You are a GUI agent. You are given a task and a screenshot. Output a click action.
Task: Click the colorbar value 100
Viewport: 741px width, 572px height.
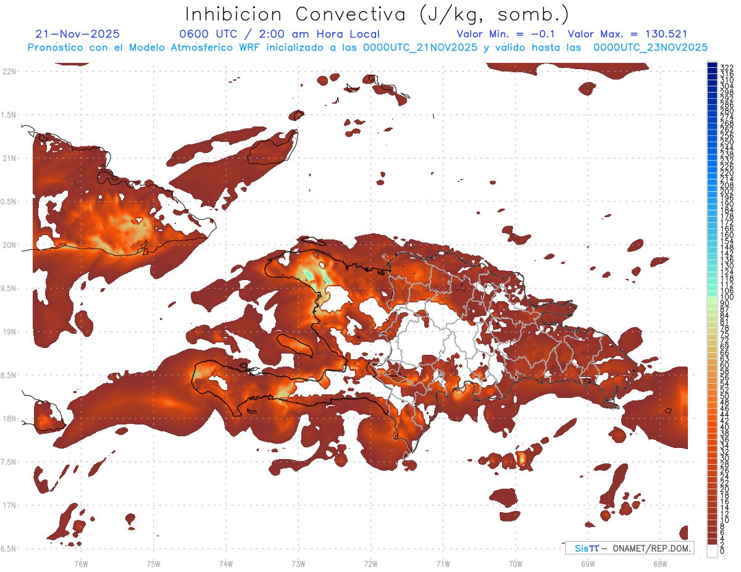pyautogui.click(x=727, y=297)
